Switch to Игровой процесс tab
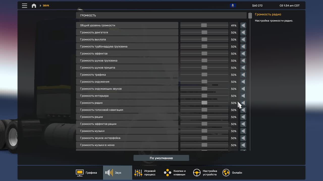This screenshot has width=323, height=181. point(145,173)
